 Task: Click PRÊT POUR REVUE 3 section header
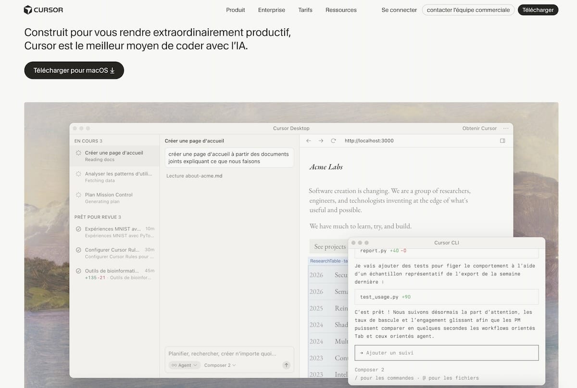[x=98, y=217]
